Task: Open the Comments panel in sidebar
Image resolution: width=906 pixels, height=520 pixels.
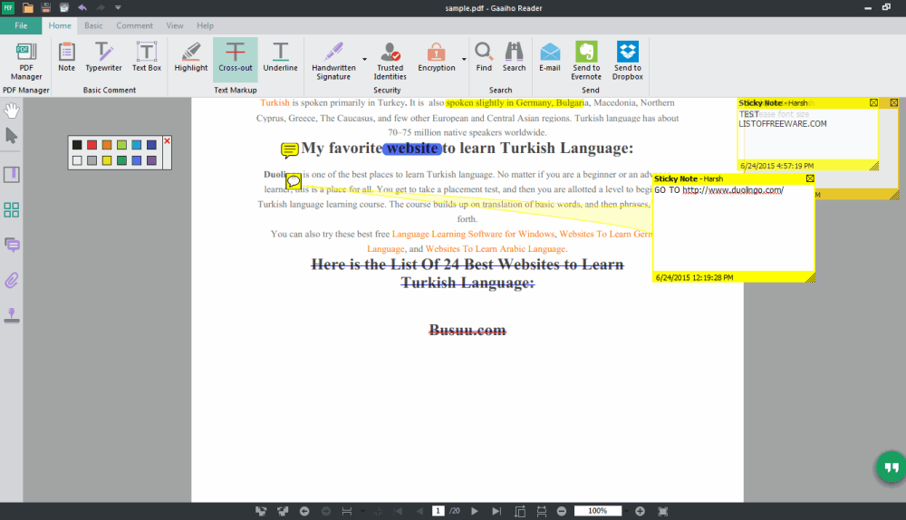Action: tap(12, 245)
